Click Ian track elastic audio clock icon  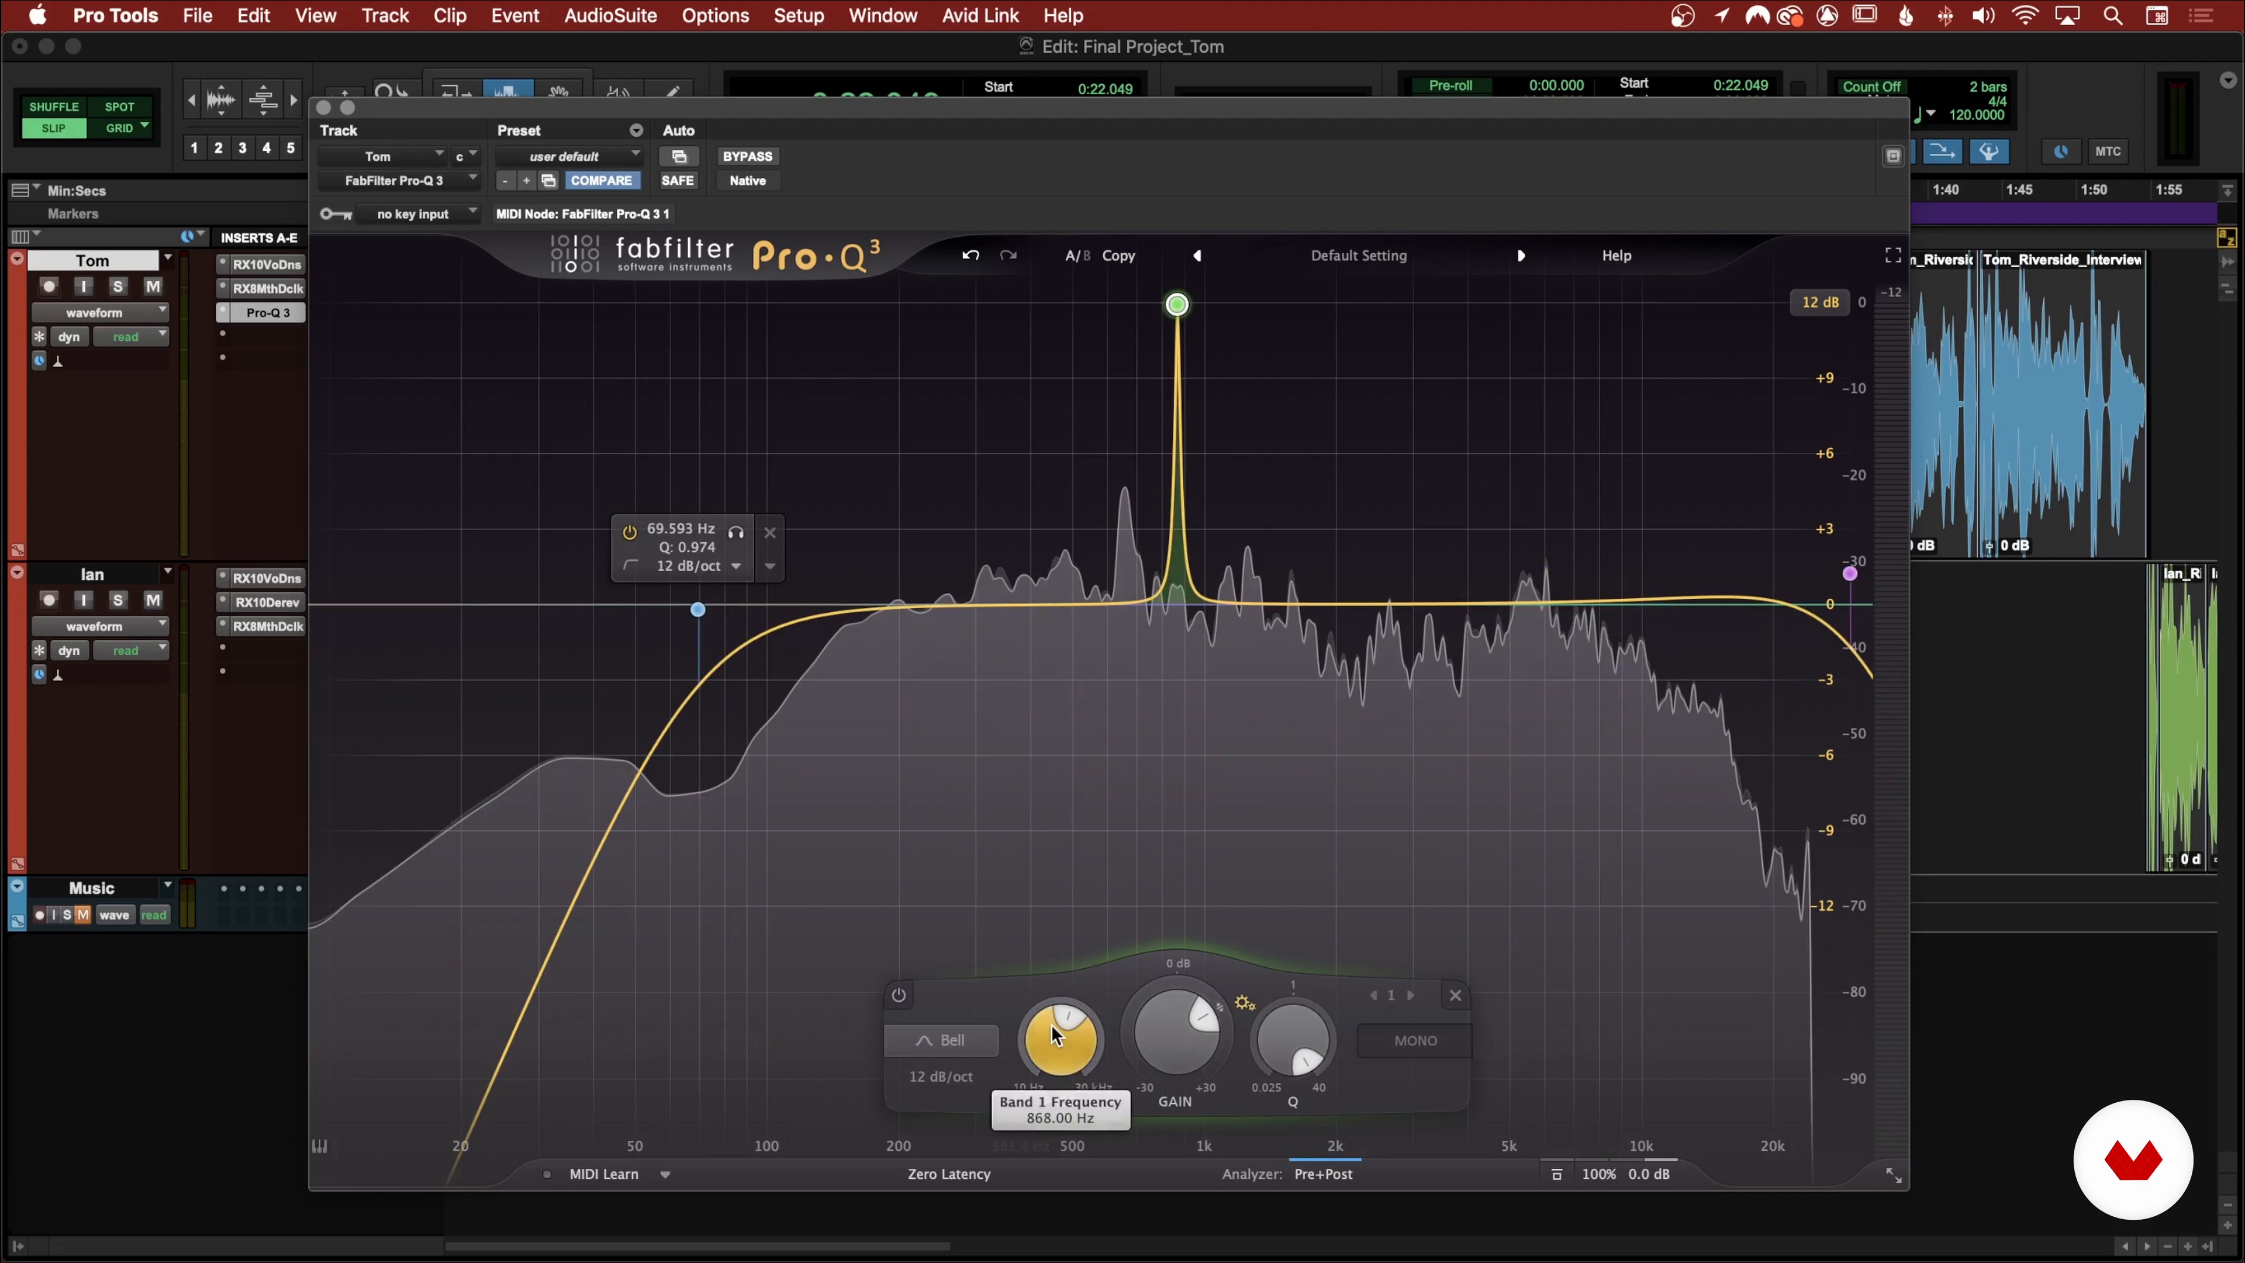pyautogui.click(x=39, y=675)
